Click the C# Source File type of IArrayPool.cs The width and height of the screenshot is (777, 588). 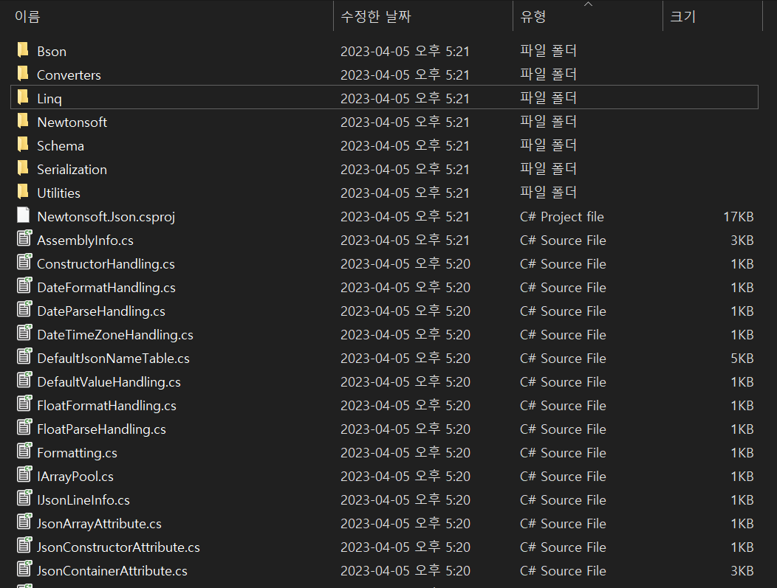point(563,477)
